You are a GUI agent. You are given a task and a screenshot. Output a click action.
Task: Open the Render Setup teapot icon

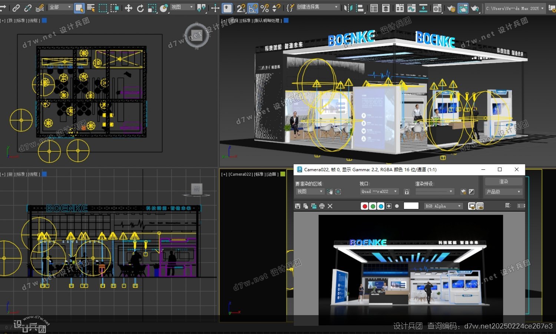[451, 8]
